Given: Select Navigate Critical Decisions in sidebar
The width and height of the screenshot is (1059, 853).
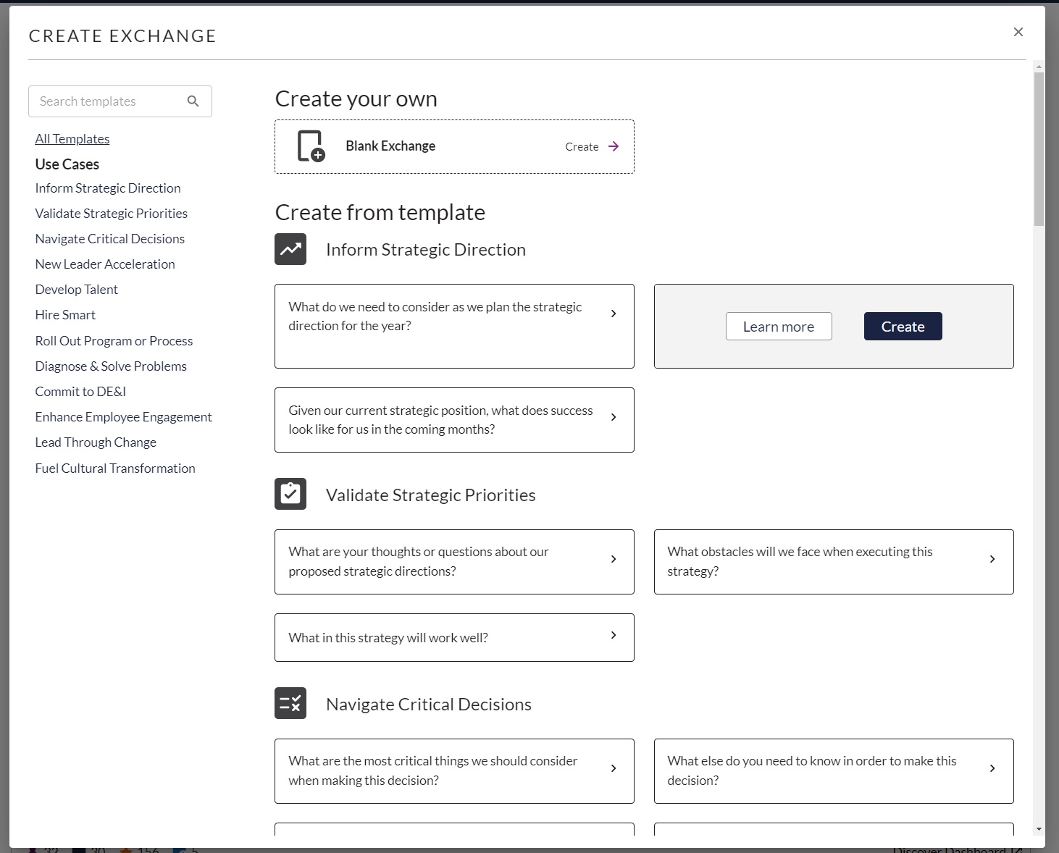Looking at the screenshot, I should click(x=110, y=239).
